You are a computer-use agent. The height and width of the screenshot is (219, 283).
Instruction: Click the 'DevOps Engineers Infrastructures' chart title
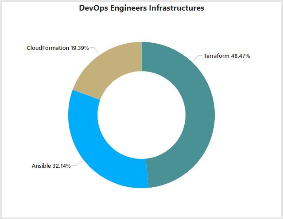coord(142,8)
